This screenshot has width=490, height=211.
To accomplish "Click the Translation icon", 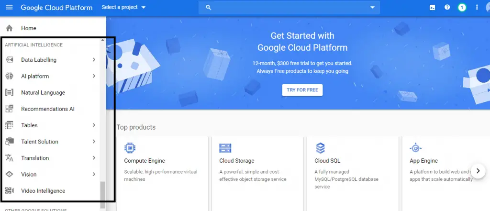I will (x=10, y=158).
